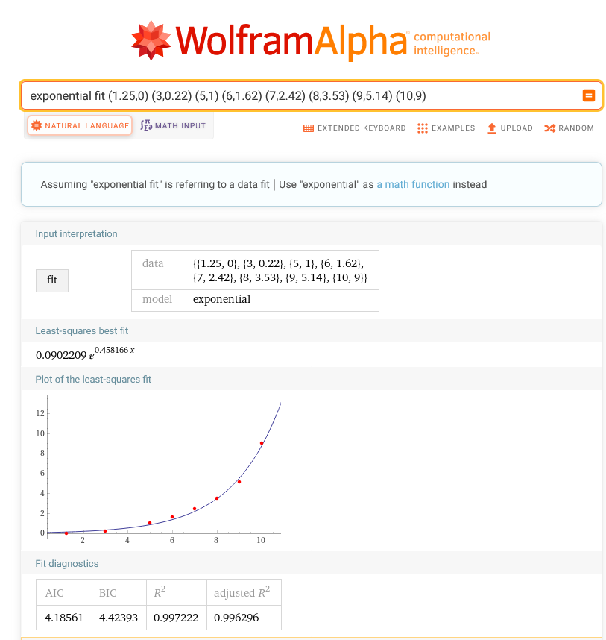The height and width of the screenshot is (640, 606).
Task: Click the R² value 0.997222
Action: [177, 618]
